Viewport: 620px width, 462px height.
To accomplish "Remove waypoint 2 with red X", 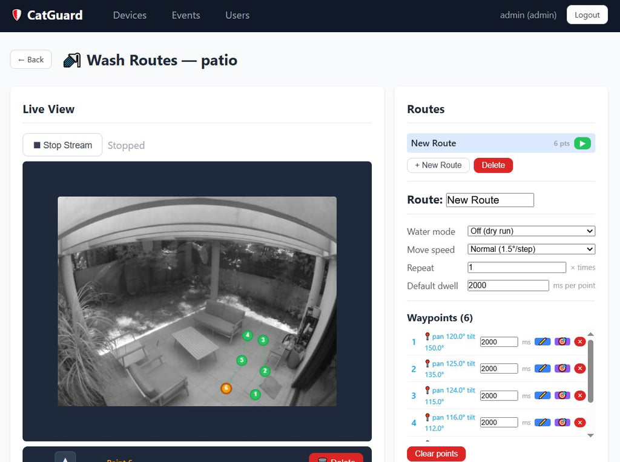I will click(x=580, y=369).
